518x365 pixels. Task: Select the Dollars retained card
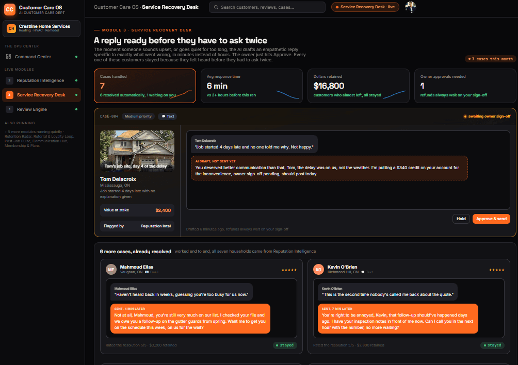point(359,86)
